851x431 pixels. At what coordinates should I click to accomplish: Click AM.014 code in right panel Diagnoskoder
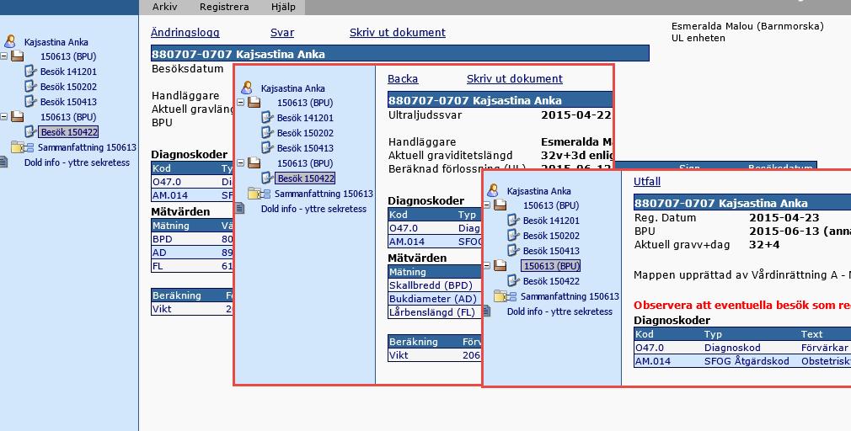pyautogui.click(x=653, y=361)
